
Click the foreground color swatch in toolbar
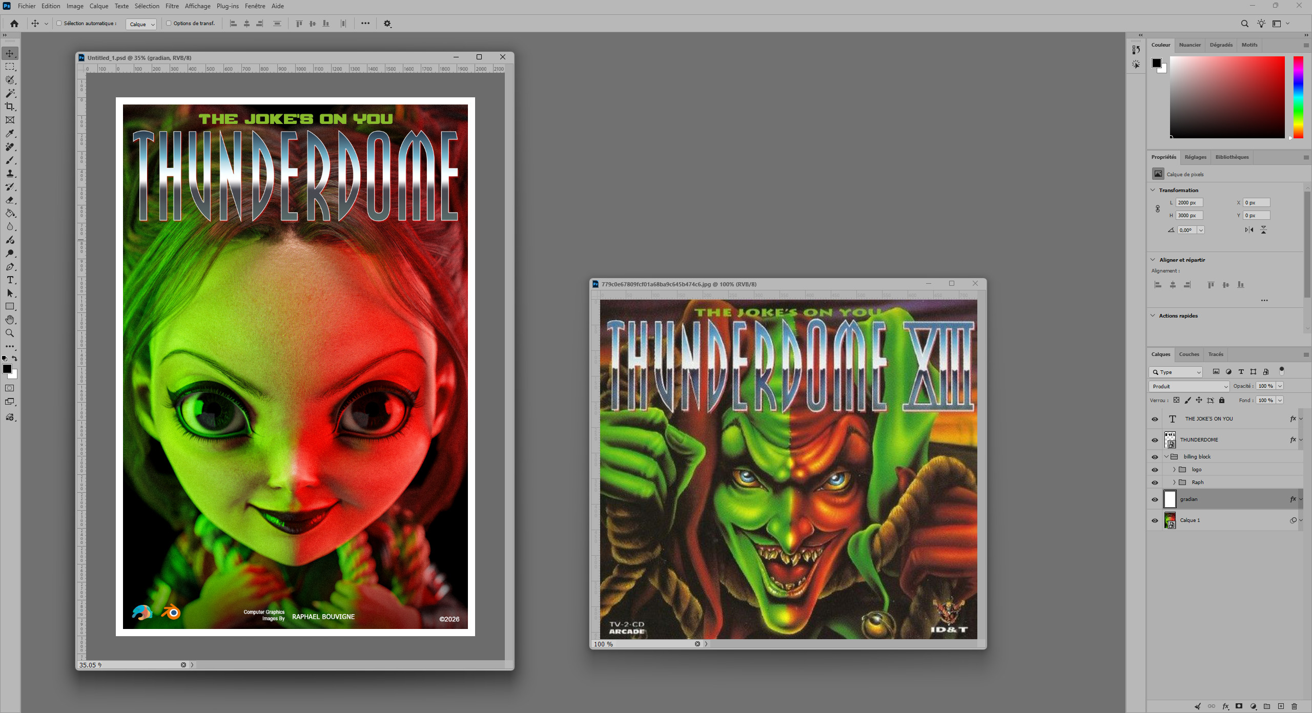7,369
